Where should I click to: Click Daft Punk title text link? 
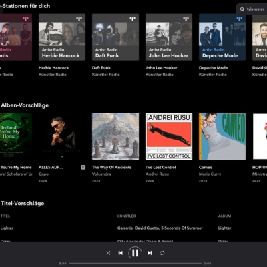coord(101,68)
